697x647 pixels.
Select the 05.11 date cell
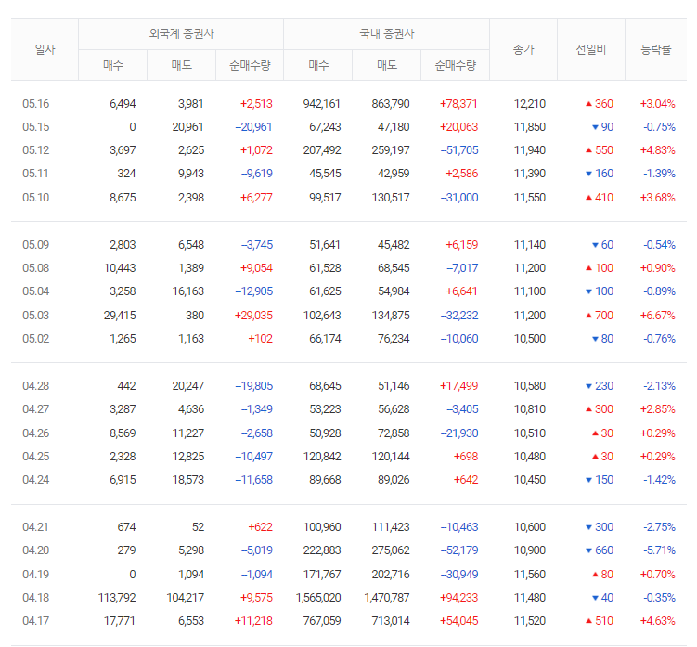36,173
